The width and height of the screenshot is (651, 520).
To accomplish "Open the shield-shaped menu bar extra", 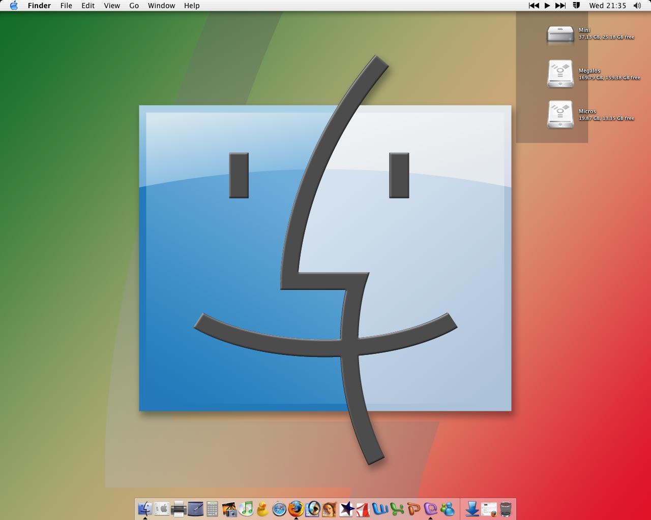I will pyautogui.click(x=576, y=6).
